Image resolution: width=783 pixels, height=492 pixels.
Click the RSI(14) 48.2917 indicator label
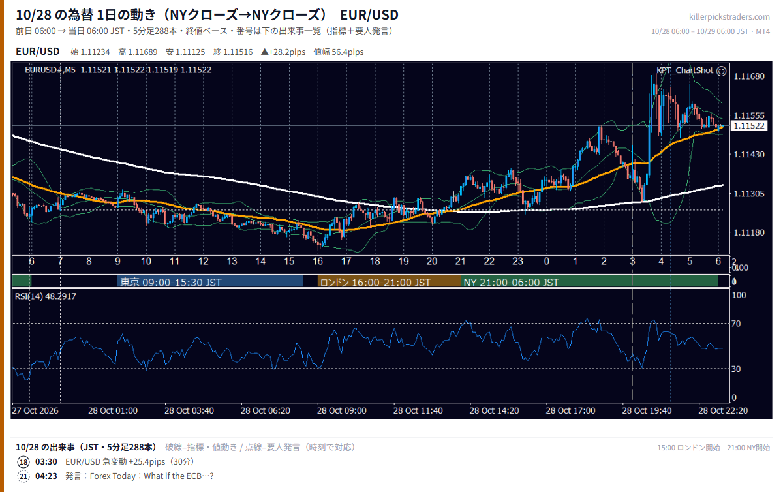[x=46, y=296]
